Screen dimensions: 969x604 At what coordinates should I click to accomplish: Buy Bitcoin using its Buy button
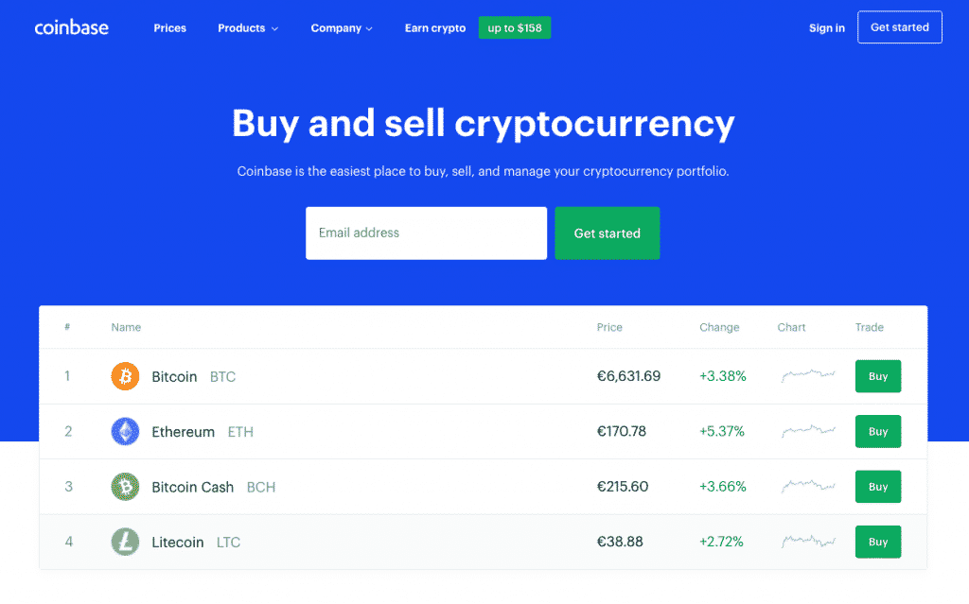click(x=878, y=376)
